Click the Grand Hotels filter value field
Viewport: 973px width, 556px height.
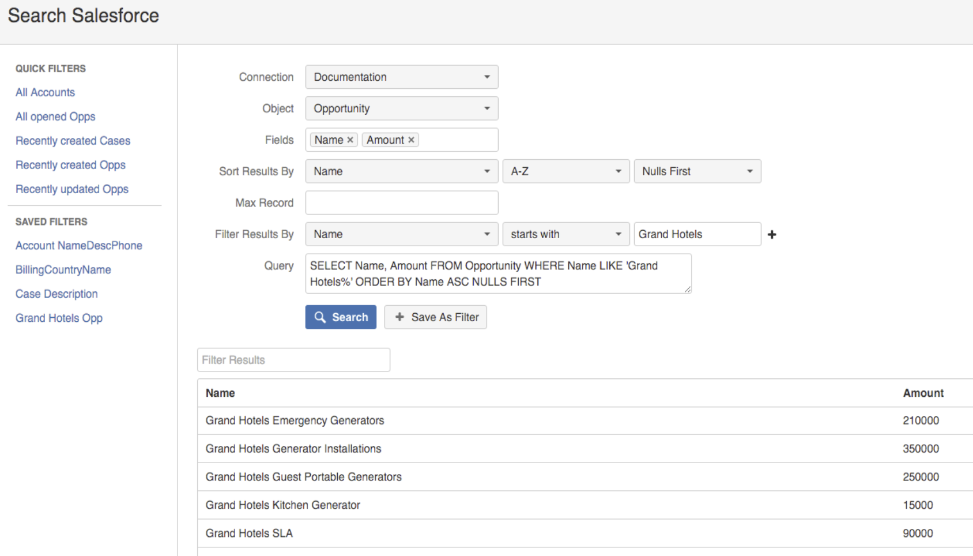697,234
